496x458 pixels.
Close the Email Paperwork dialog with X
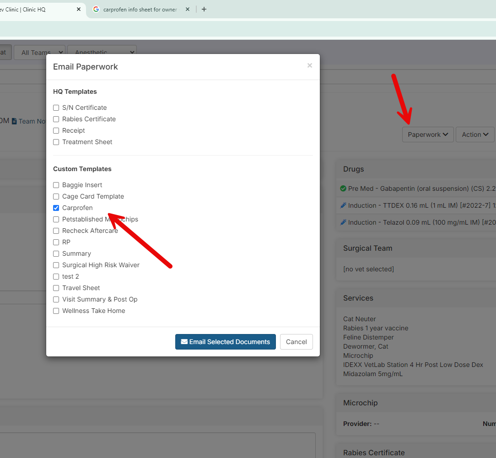click(310, 65)
